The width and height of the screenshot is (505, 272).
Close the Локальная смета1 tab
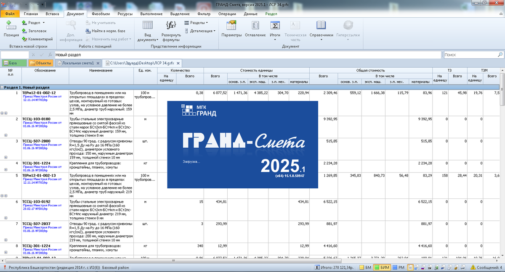click(x=98, y=63)
